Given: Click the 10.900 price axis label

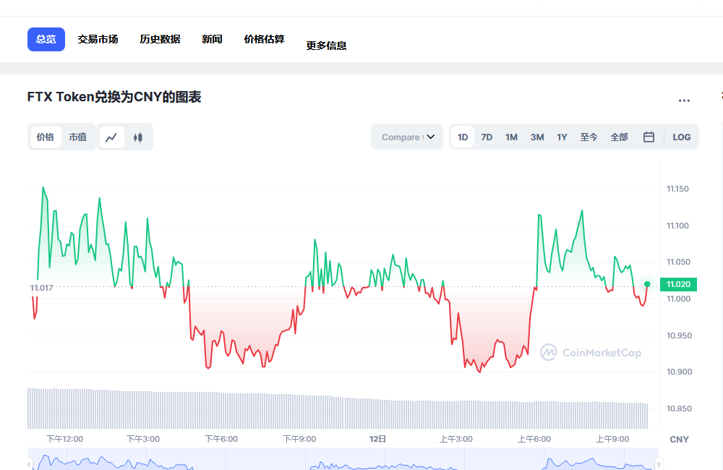Looking at the screenshot, I should pyautogui.click(x=679, y=372).
